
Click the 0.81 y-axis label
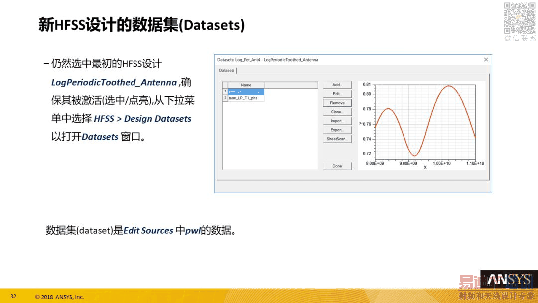367,84
